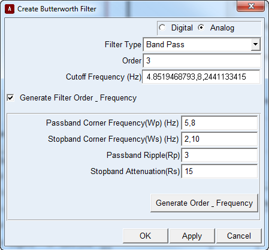Cancel the filter dialog
269x250 pixels.
pyautogui.click(x=239, y=236)
